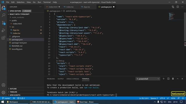Open the Run and Debug view icon
The height and width of the screenshot is (104, 186).
[3, 30]
